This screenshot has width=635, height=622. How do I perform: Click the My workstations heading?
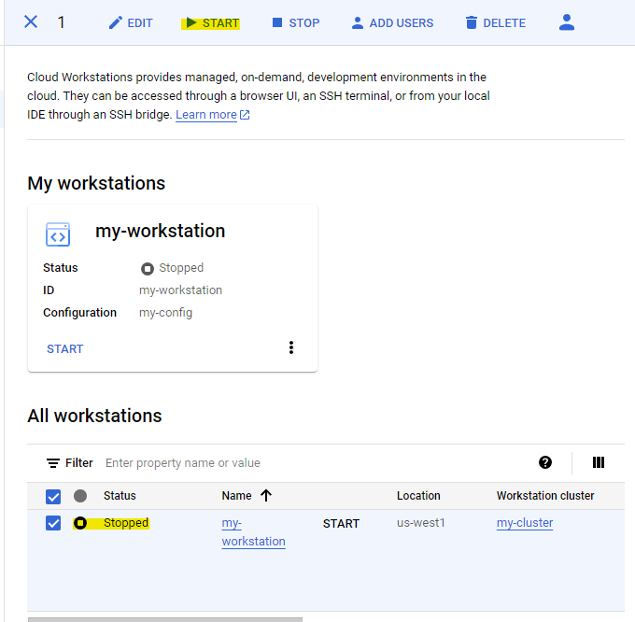[x=96, y=183]
